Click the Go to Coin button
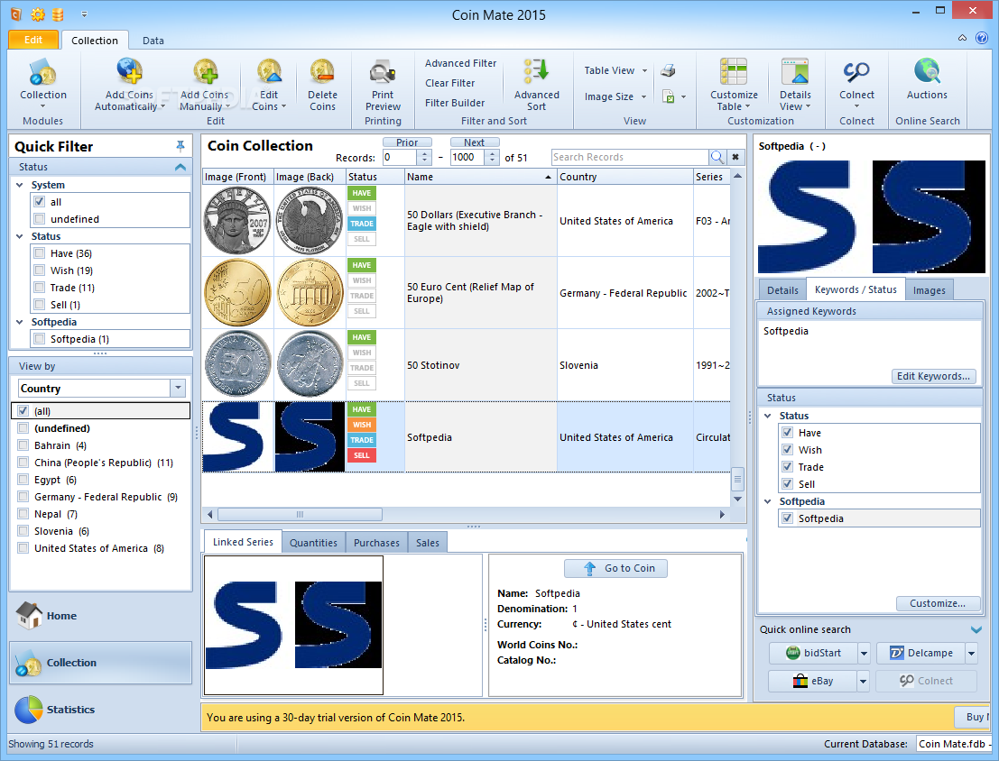 coord(616,568)
